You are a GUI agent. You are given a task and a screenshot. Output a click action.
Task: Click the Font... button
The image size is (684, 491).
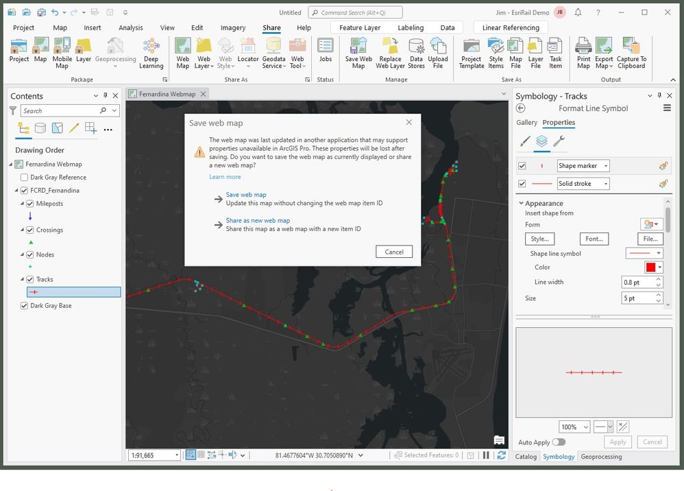coord(594,239)
